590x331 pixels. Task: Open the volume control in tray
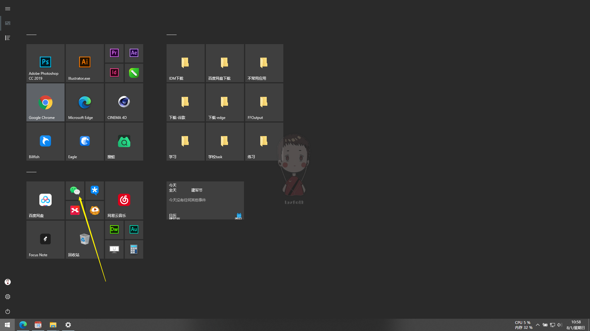click(560, 325)
